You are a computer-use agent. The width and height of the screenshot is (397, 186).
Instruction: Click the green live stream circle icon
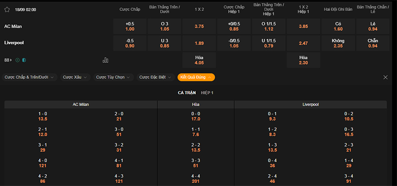(17, 60)
